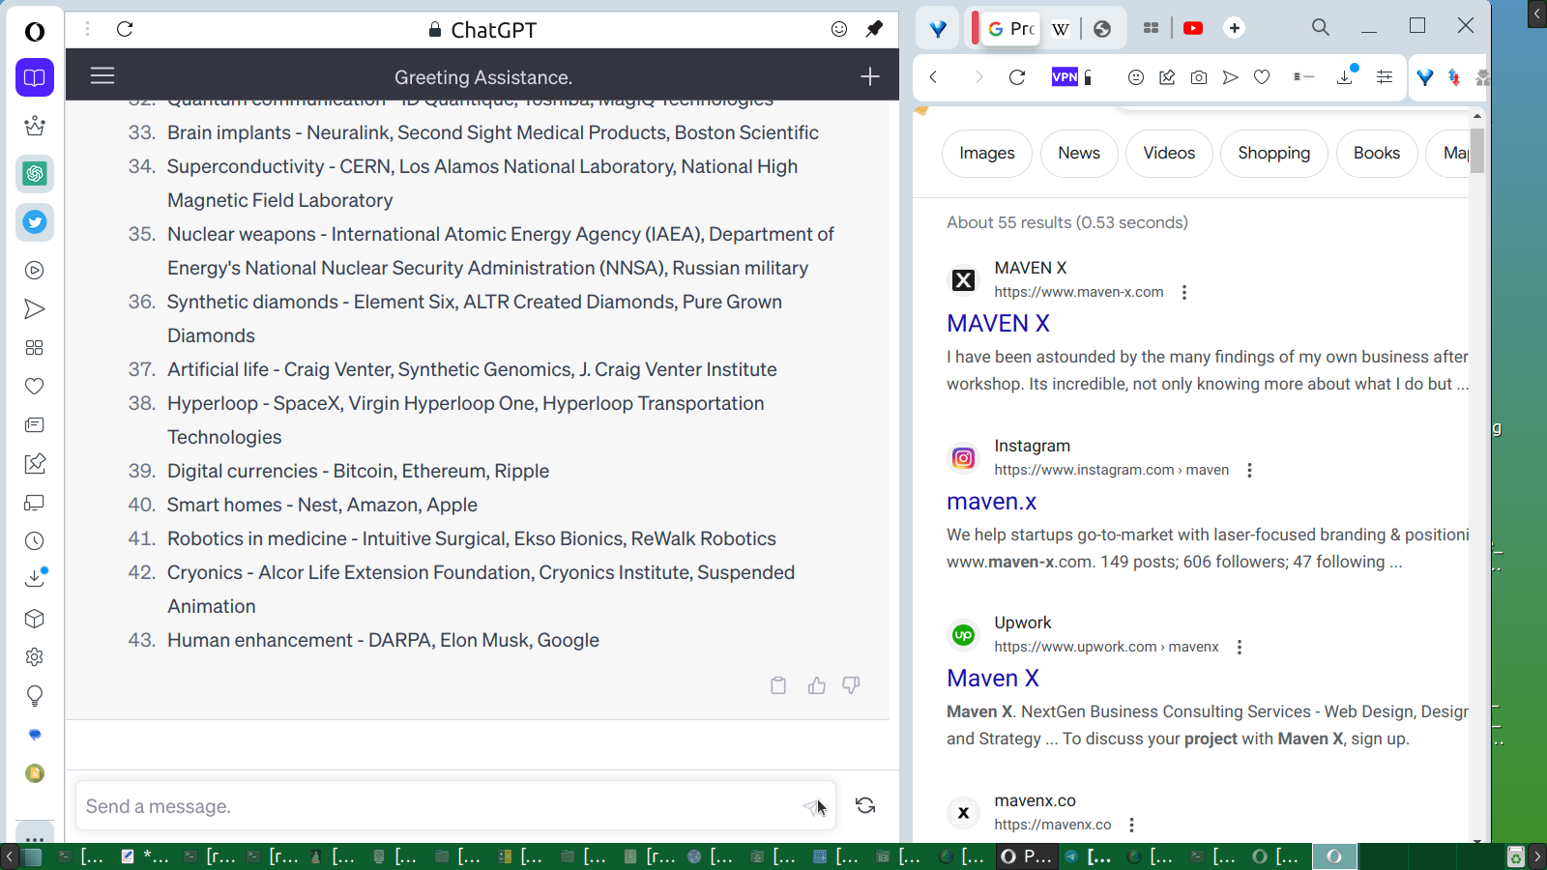1547x870 pixels.
Task: Filter results by News
Action: coord(1079,154)
